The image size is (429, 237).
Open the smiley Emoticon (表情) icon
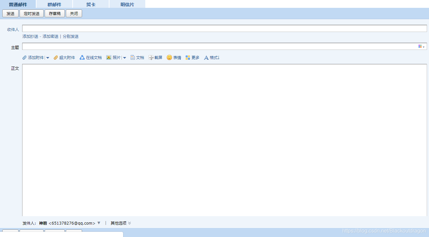tap(169, 57)
